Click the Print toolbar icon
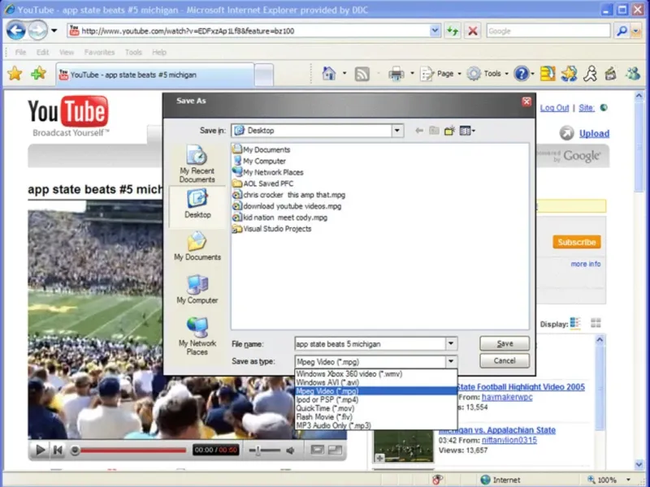This screenshot has width=650, height=487. pyautogui.click(x=396, y=74)
